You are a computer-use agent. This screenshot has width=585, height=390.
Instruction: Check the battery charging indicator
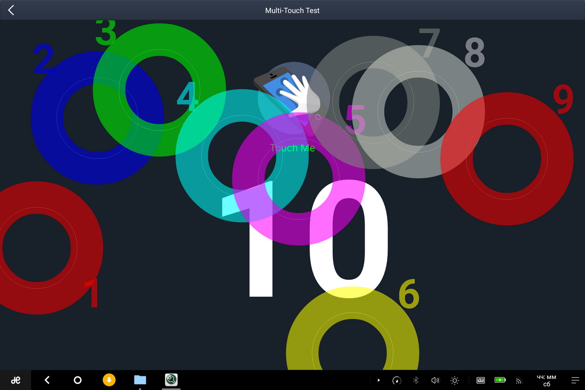coord(500,380)
